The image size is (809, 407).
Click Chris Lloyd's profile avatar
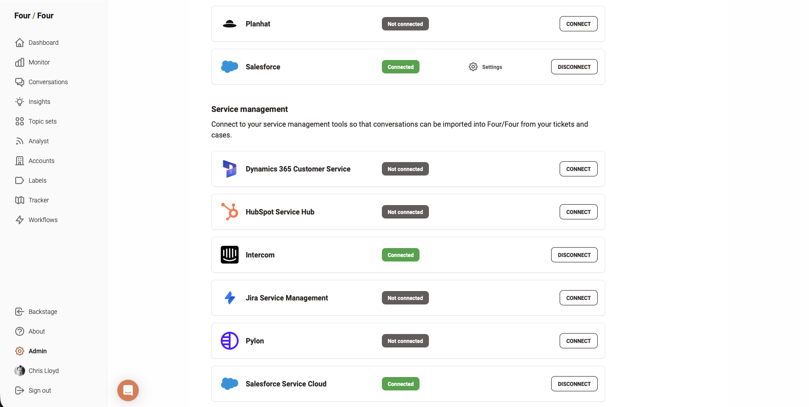(x=20, y=371)
